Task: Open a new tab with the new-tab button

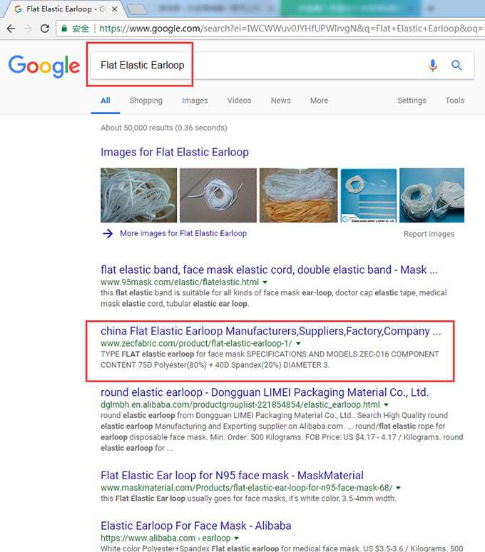Action: tap(138, 9)
